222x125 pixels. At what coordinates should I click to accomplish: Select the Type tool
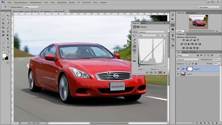point(8,43)
